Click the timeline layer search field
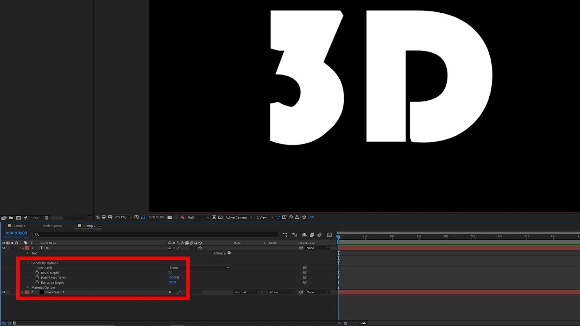The image size is (580, 326). click(155, 235)
